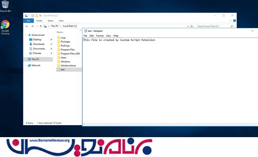Click Notepad's horizontal scrollbar
The height and width of the screenshot is (157, 258).
[170, 124]
